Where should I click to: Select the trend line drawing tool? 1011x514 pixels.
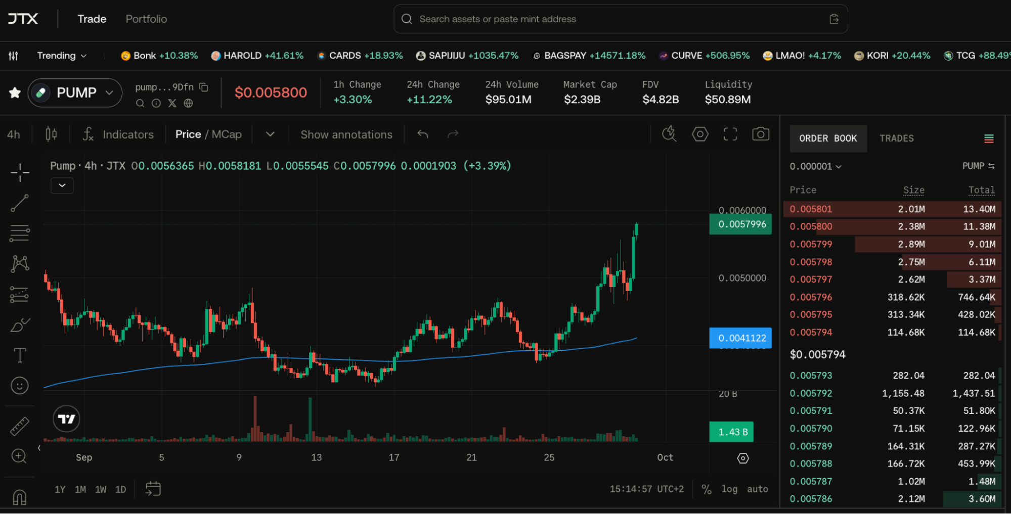(x=20, y=203)
